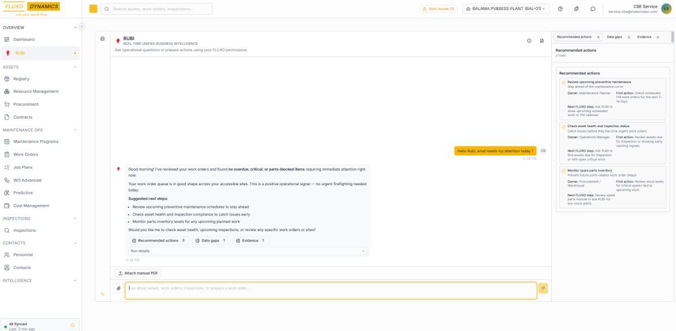The height and width of the screenshot is (331, 676).
Task: Click the Contracts document icon
Action: pos(7,117)
